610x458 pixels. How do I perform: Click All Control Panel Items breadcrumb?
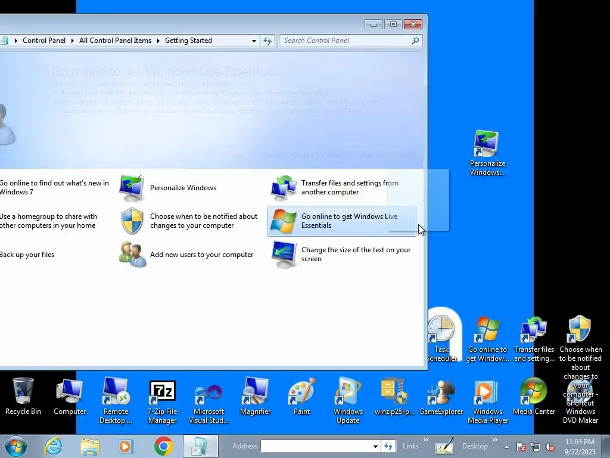pyautogui.click(x=115, y=41)
